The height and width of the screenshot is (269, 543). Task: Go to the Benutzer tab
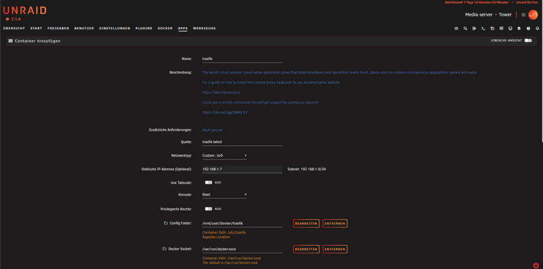(84, 28)
